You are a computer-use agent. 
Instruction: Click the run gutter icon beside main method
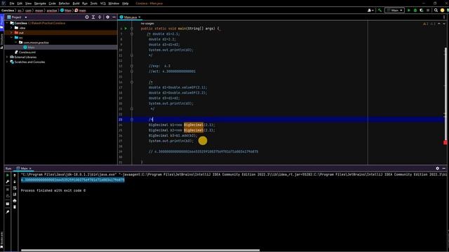click(x=126, y=29)
